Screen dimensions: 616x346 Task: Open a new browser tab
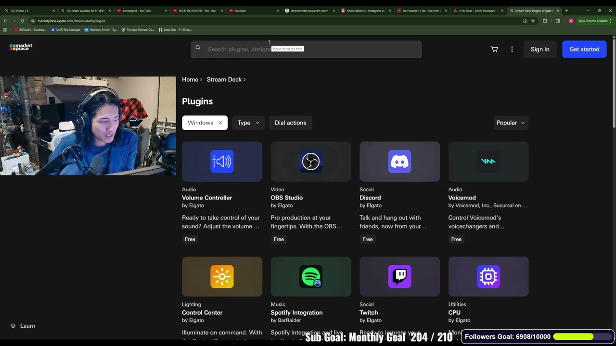pyautogui.click(x=566, y=11)
